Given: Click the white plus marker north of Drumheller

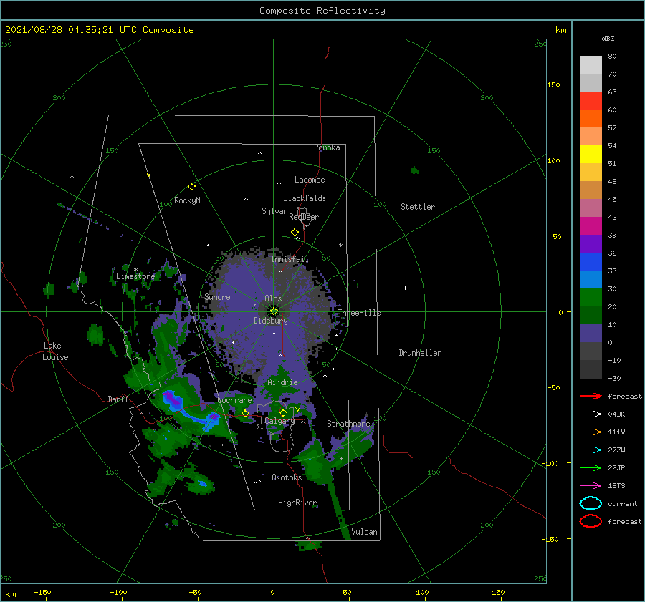Looking at the screenshot, I should point(405,288).
